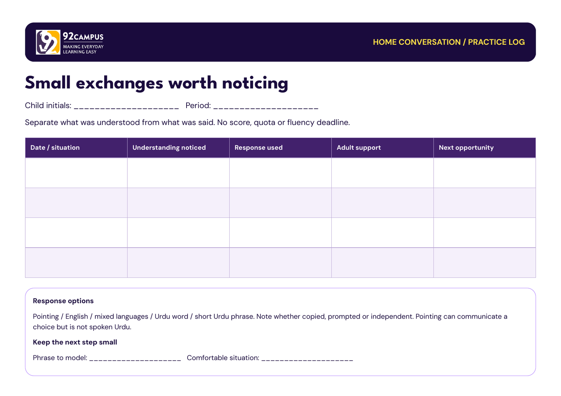Screen dimensions: 561x396
Task: Click the 'Pointing / English / mixed languages' paragraph
Action: [270, 322]
